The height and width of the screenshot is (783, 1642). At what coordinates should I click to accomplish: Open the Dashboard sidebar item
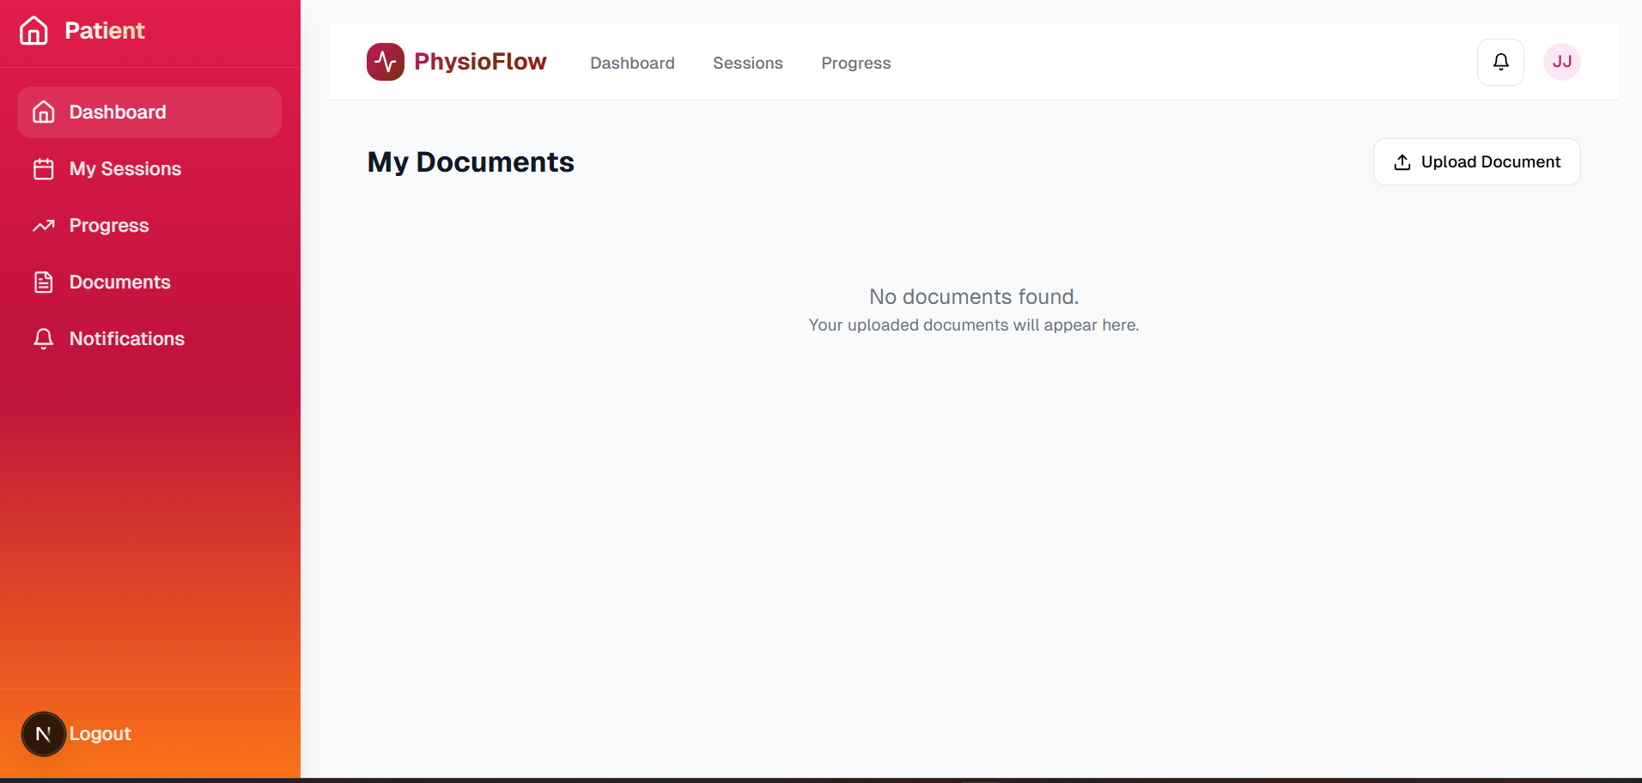149,112
